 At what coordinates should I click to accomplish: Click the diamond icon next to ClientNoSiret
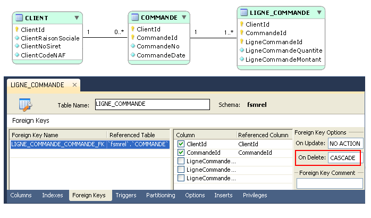(17, 46)
